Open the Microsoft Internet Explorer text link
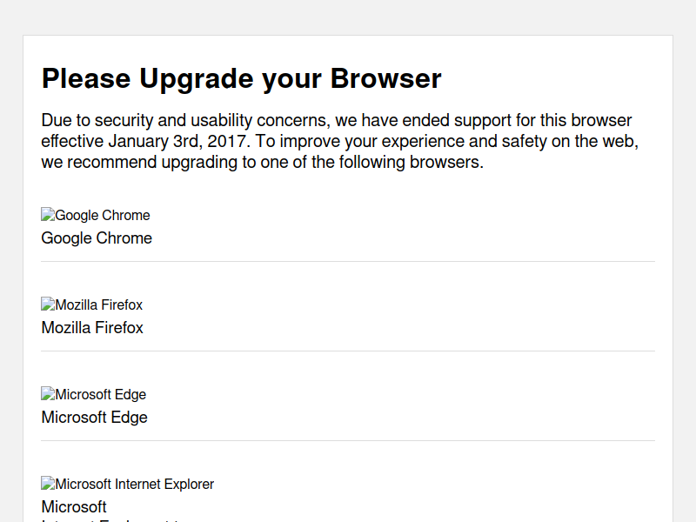The width and height of the screenshot is (696, 522). 74,510
